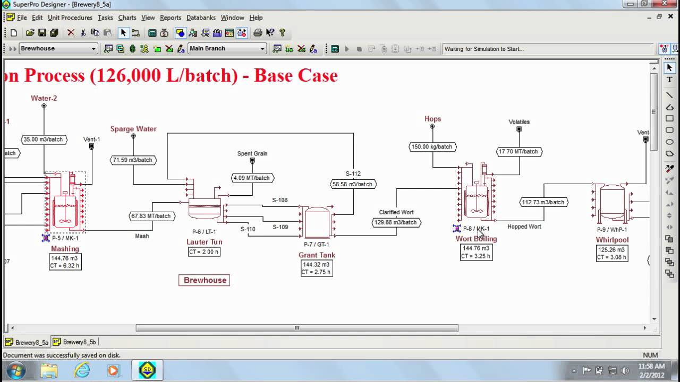Click the vertical scrollbar thumb
Screen dimensions: 680x382
pyautogui.click(x=654, y=111)
